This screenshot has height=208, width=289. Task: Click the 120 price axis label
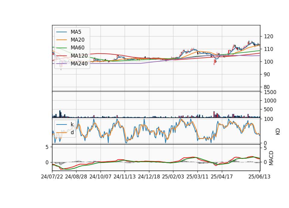click(x=269, y=36)
